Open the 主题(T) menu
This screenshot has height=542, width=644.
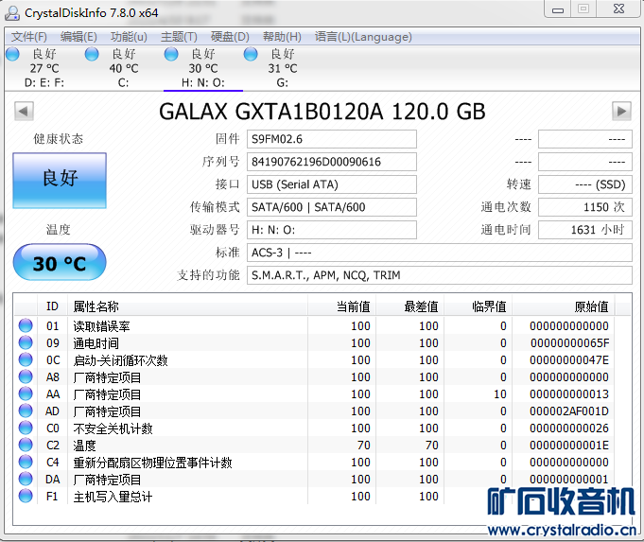tap(179, 37)
